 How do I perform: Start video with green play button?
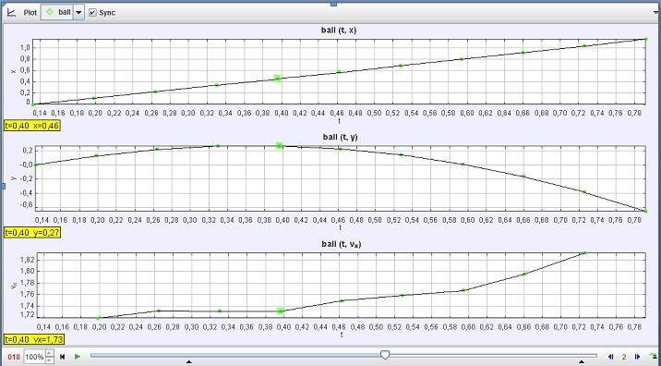pyautogui.click(x=78, y=357)
